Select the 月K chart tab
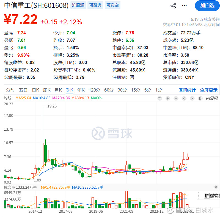Image resolution: width=220 pixels, height=217 pixels. click(58, 90)
